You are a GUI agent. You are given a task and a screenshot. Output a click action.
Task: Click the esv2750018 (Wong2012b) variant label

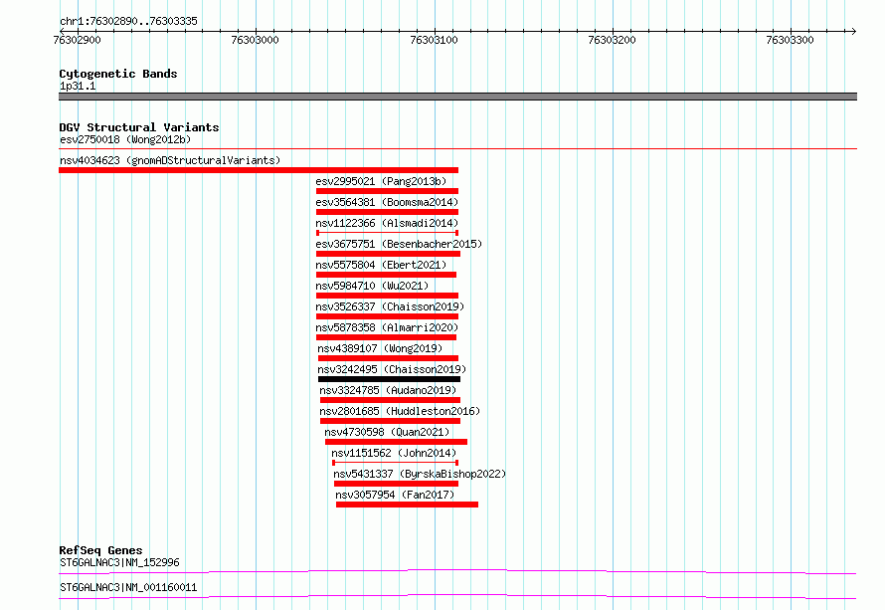point(125,139)
